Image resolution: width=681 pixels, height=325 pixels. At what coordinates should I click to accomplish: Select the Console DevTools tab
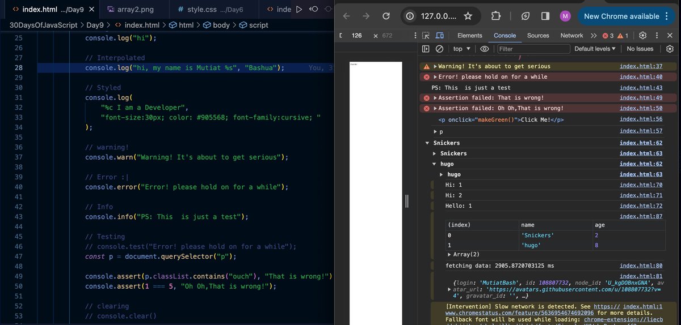[505, 36]
